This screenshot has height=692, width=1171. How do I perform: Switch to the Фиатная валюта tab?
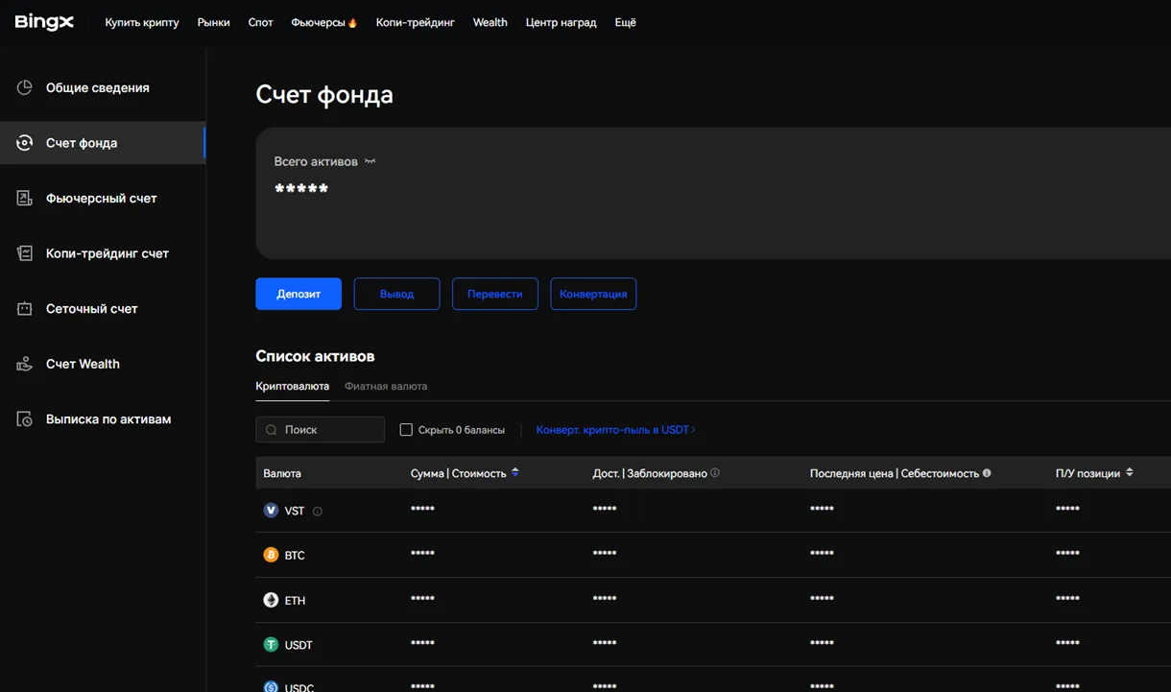coord(386,386)
